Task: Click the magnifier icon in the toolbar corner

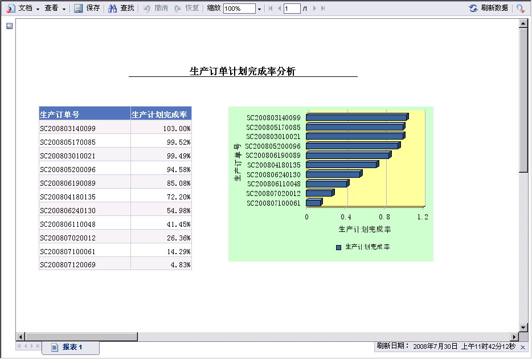Action: (x=521, y=8)
